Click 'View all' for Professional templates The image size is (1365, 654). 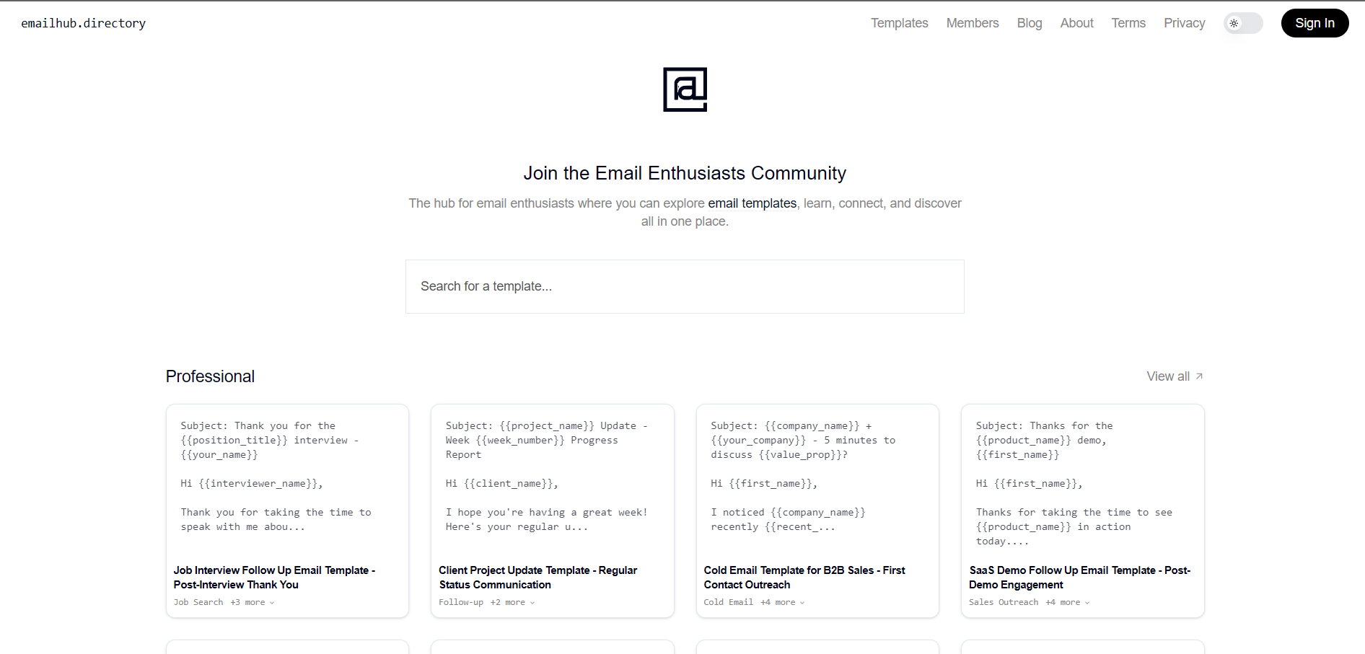(x=1167, y=376)
